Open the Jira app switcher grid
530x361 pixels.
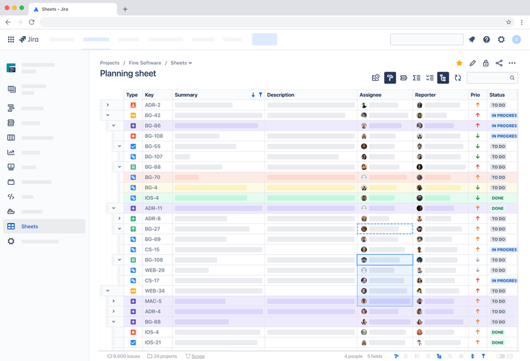click(11, 40)
